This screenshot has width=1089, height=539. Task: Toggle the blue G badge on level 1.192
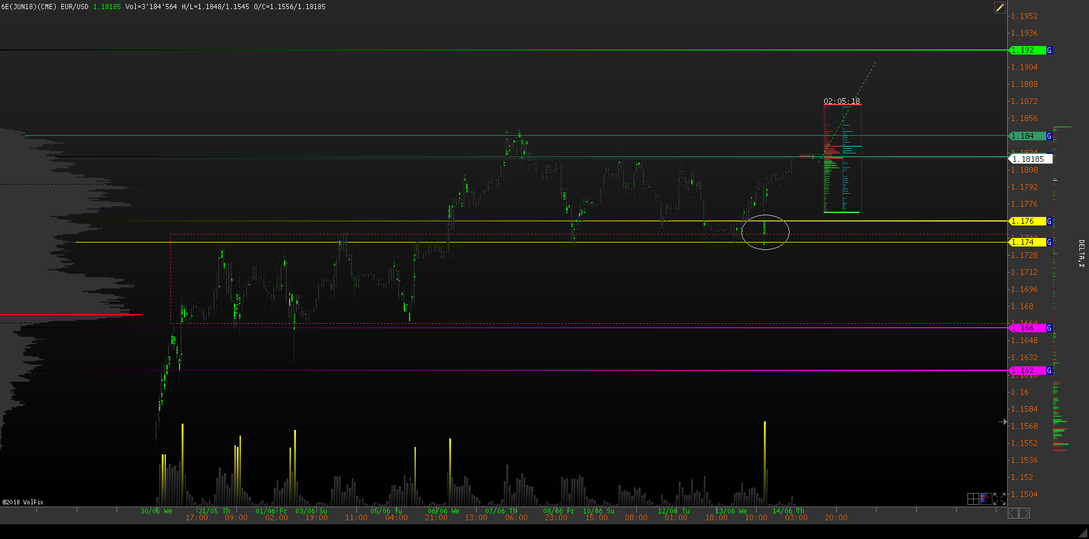click(1049, 51)
